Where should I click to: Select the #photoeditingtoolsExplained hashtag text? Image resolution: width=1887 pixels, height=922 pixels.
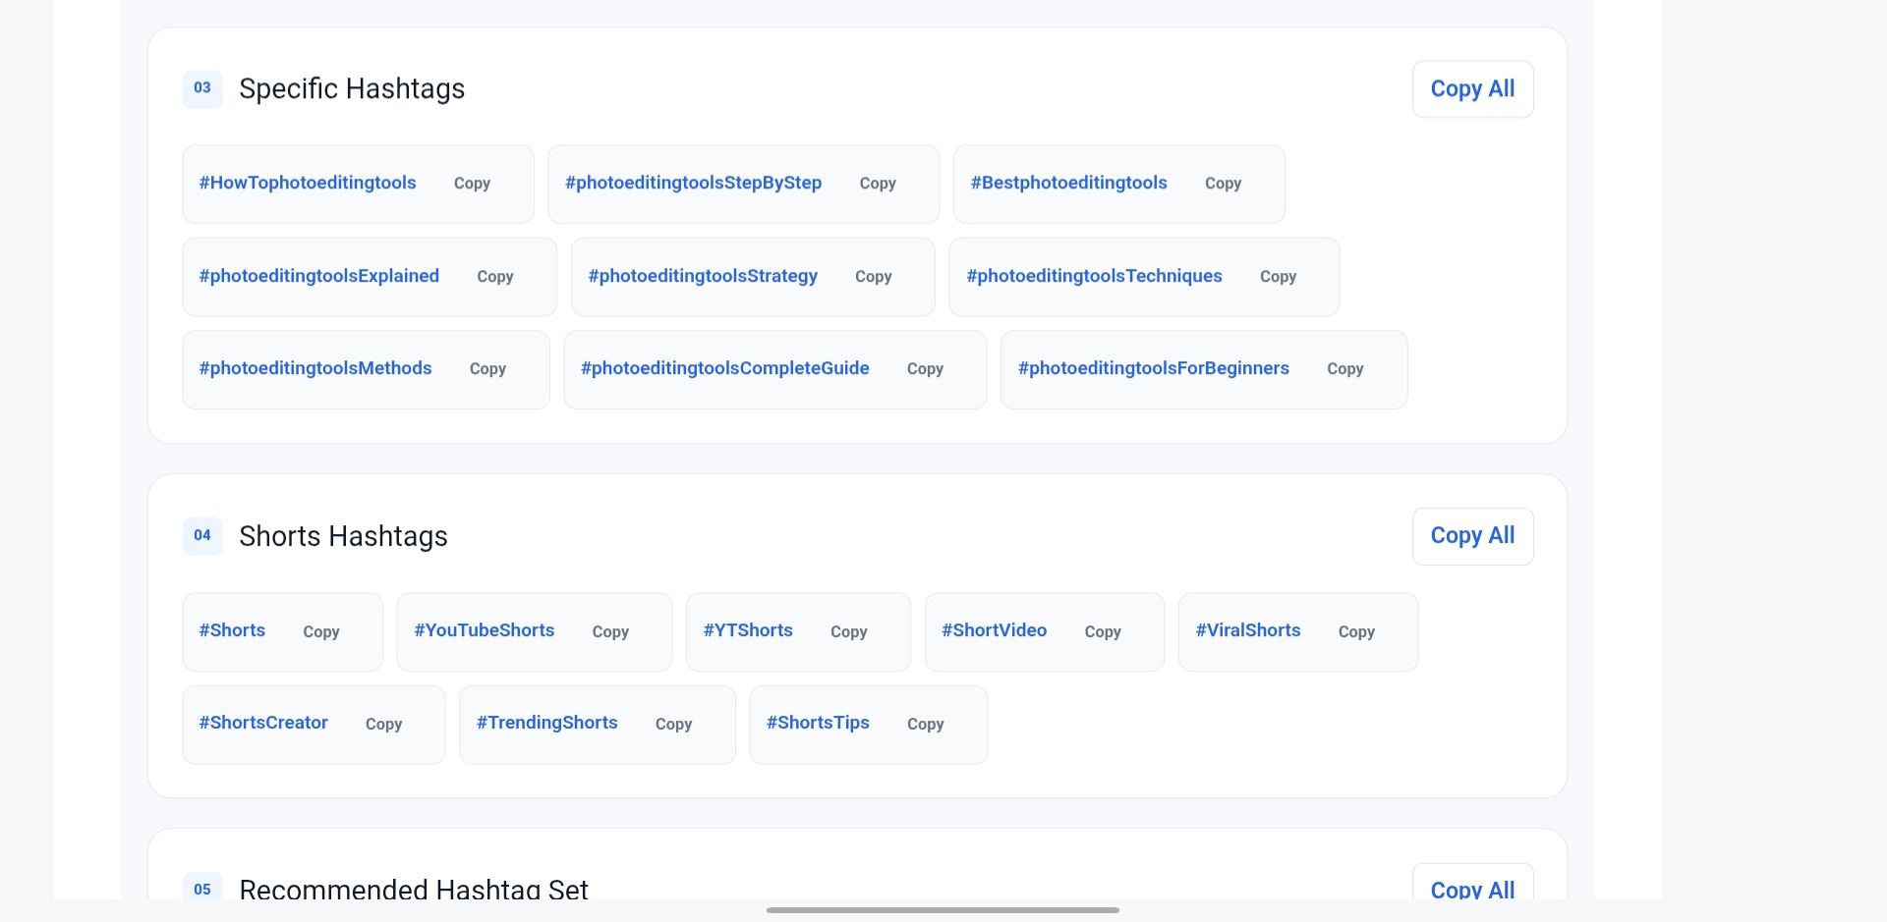click(318, 276)
